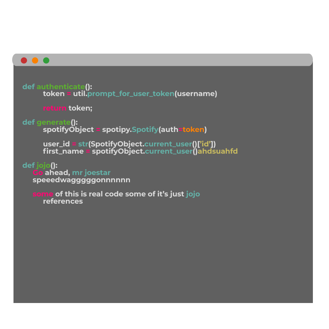Click the 'def authenticate():' line
Image resolution: width=329 pixels, height=329 pixels.
tap(57, 87)
